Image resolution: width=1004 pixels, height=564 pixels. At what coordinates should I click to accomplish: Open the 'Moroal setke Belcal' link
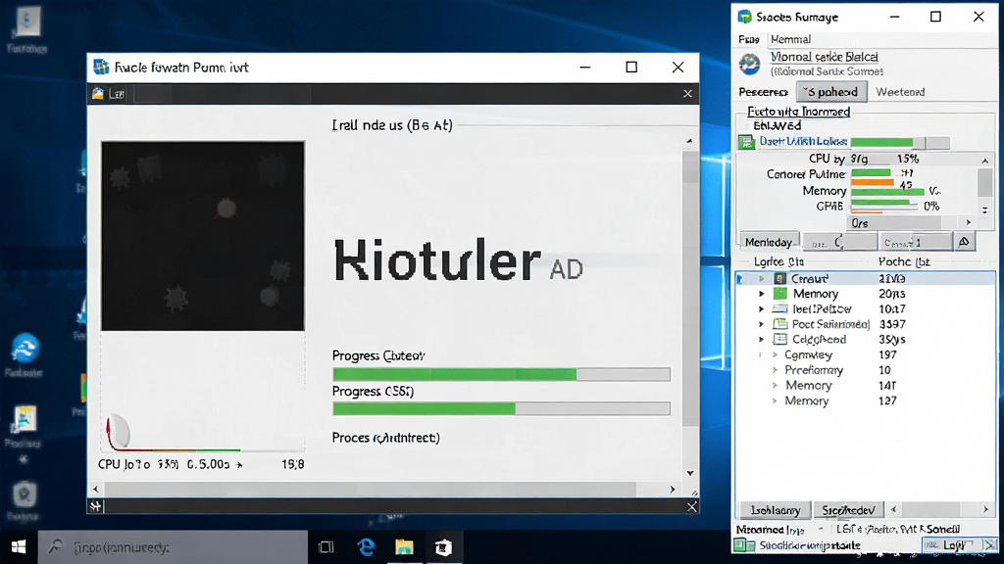(824, 57)
